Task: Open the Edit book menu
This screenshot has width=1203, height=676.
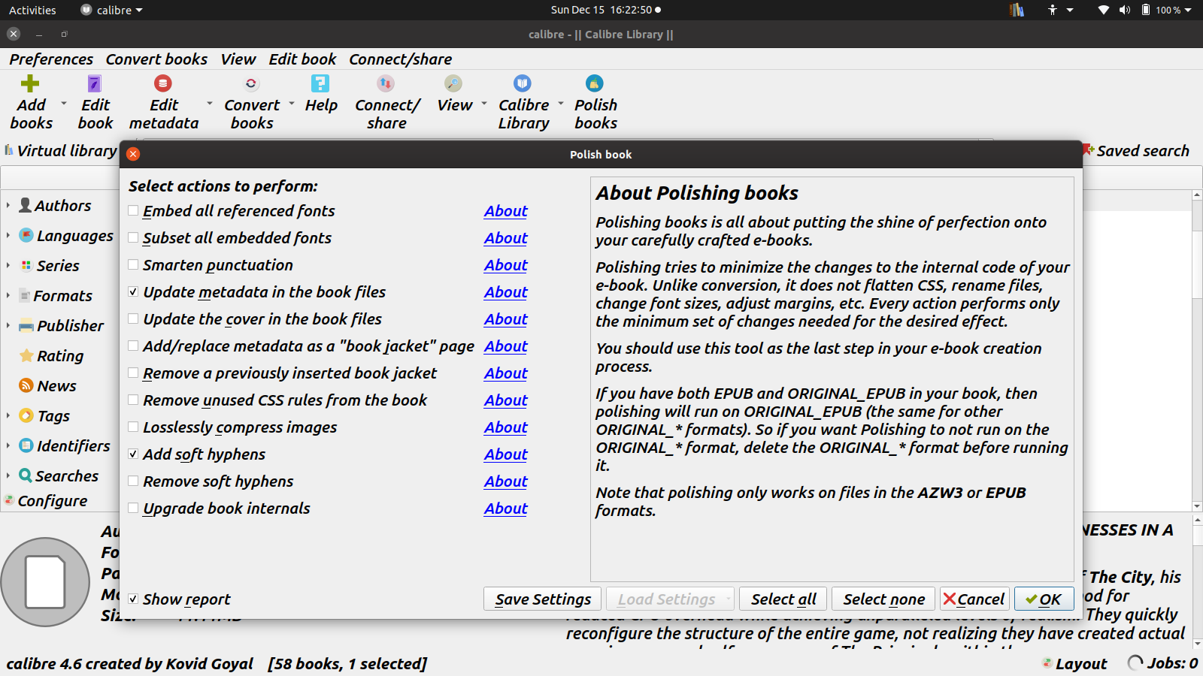Action: point(302,59)
